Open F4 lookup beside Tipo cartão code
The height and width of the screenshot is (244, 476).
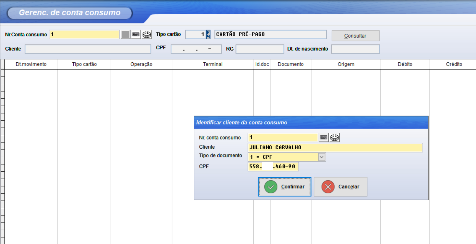tap(208, 34)
